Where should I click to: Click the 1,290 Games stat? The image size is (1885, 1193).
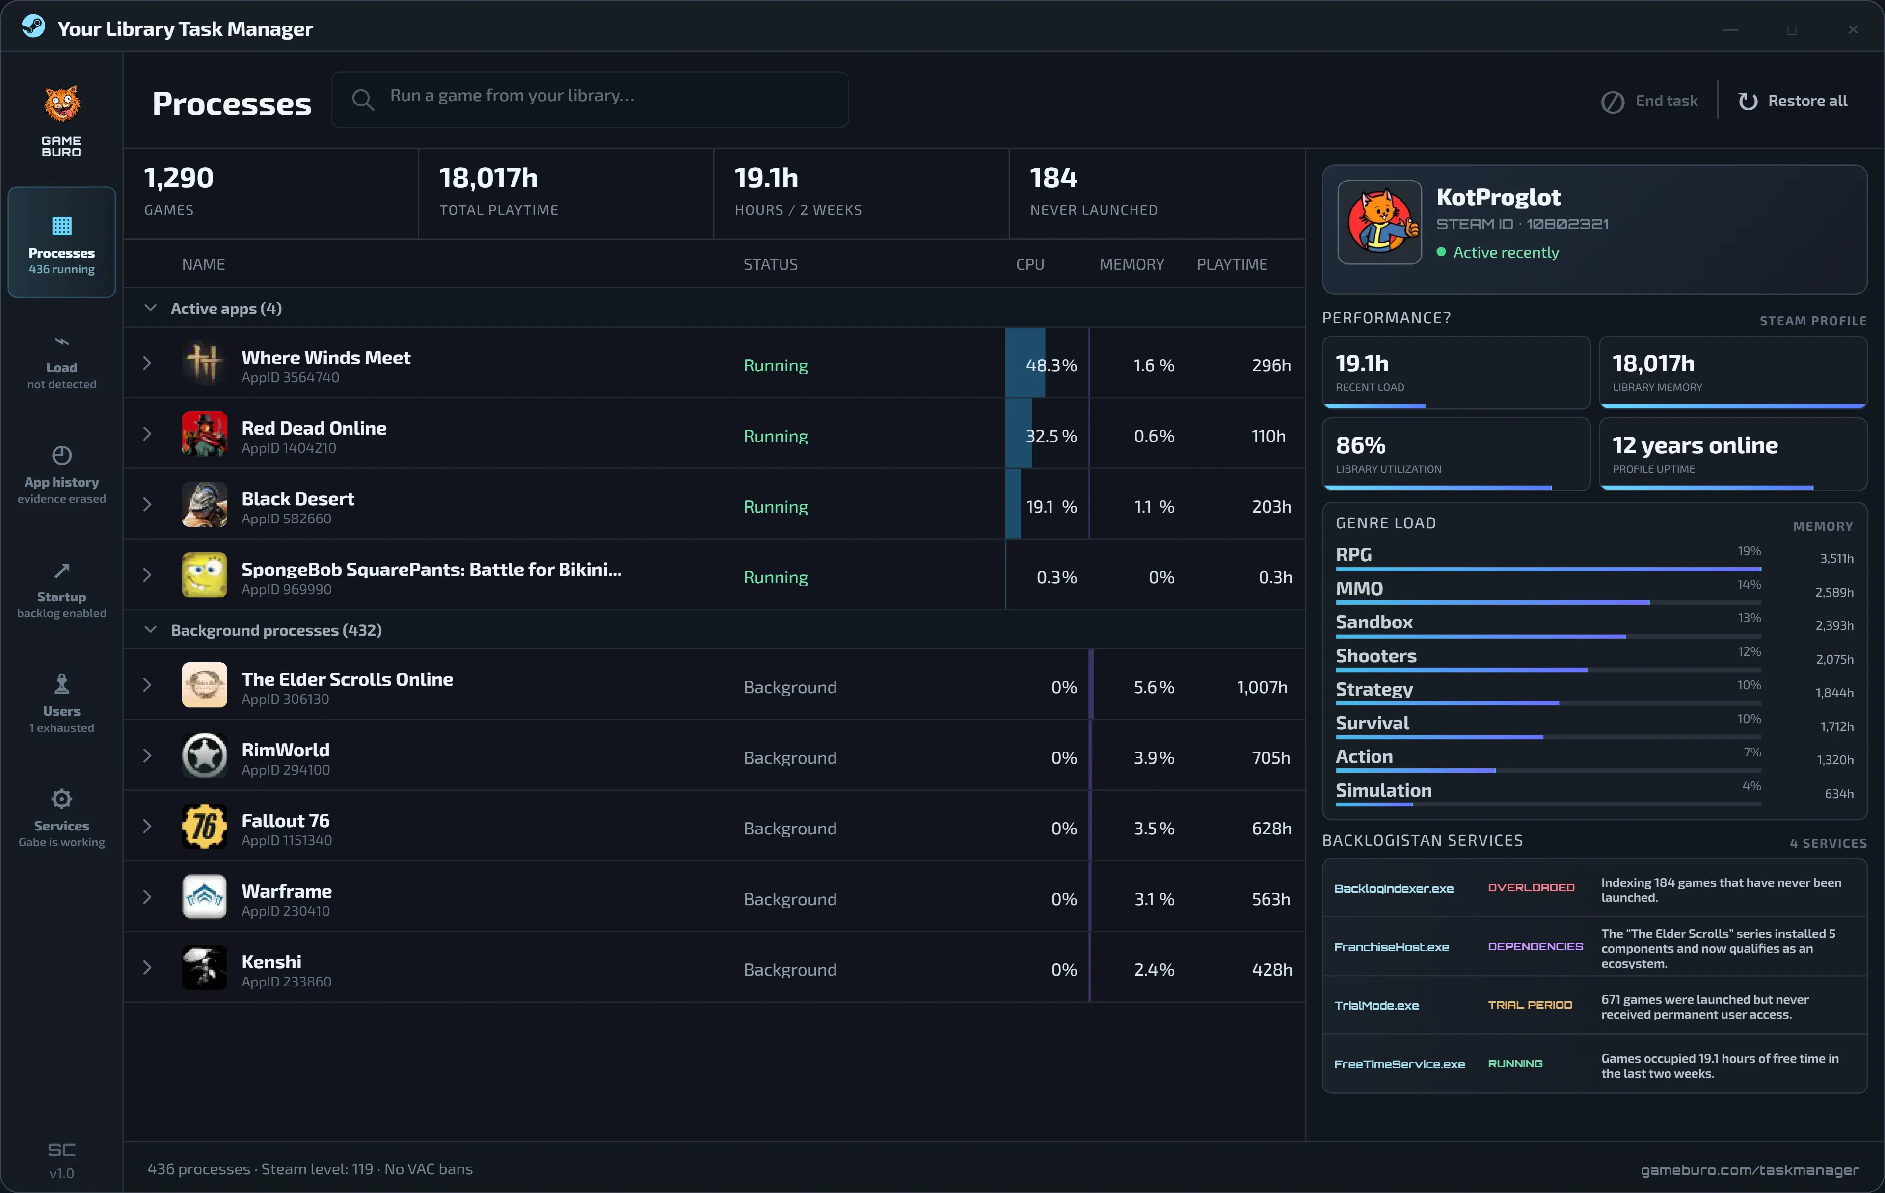[x=271, y=193]
